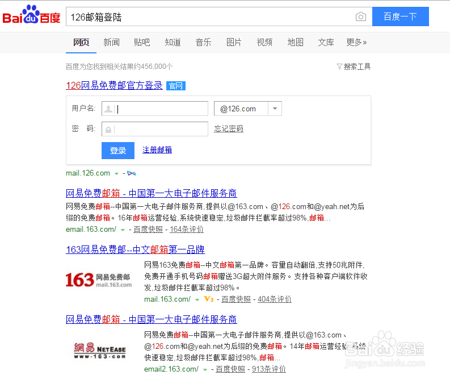Screen dimensions: 450x379
Task: Click the funnel icon beside 搜索工具
Action: 339,66
